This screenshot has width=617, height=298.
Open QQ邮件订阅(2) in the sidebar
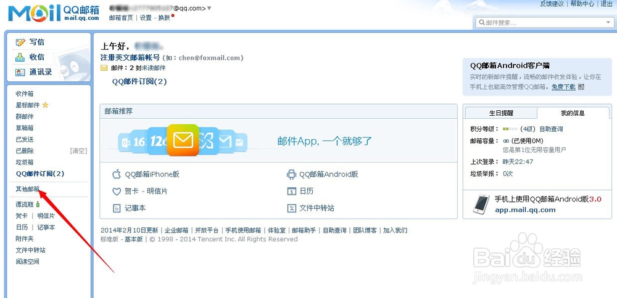[39, 173]
